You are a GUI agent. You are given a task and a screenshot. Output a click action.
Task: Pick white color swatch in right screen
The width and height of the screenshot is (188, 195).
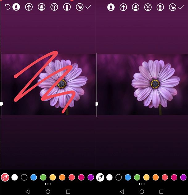(x=109, y=177)
